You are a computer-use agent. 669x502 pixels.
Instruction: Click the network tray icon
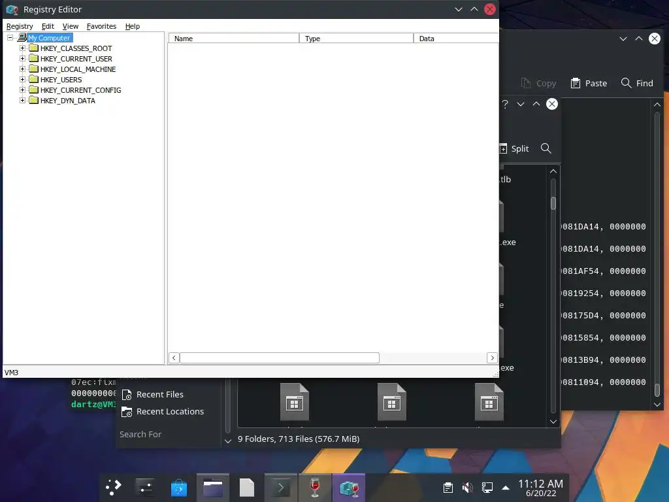487,488
